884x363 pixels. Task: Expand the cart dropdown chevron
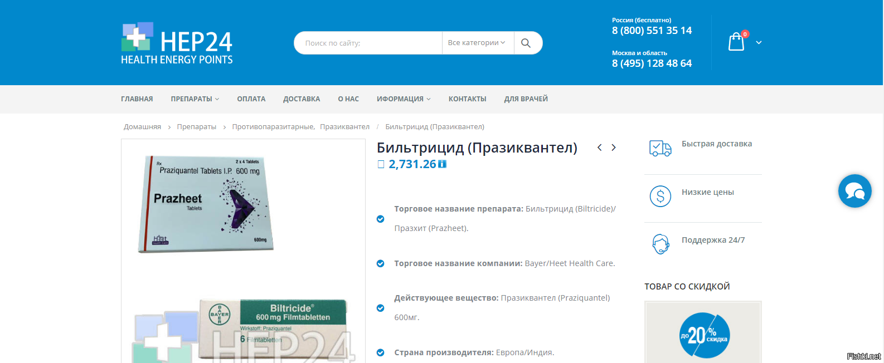click(x=759, y=42)
